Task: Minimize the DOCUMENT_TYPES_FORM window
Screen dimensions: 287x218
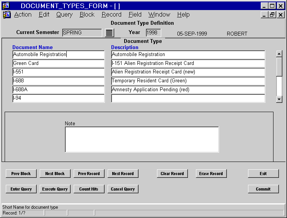Action: (264, 6)
